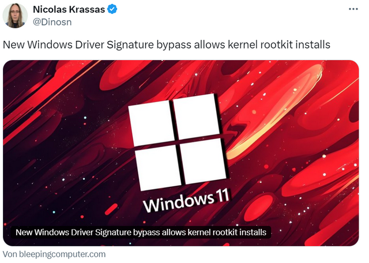
Task: Click the bottom-right white pane of Windows logo
Action: [204, 161]
